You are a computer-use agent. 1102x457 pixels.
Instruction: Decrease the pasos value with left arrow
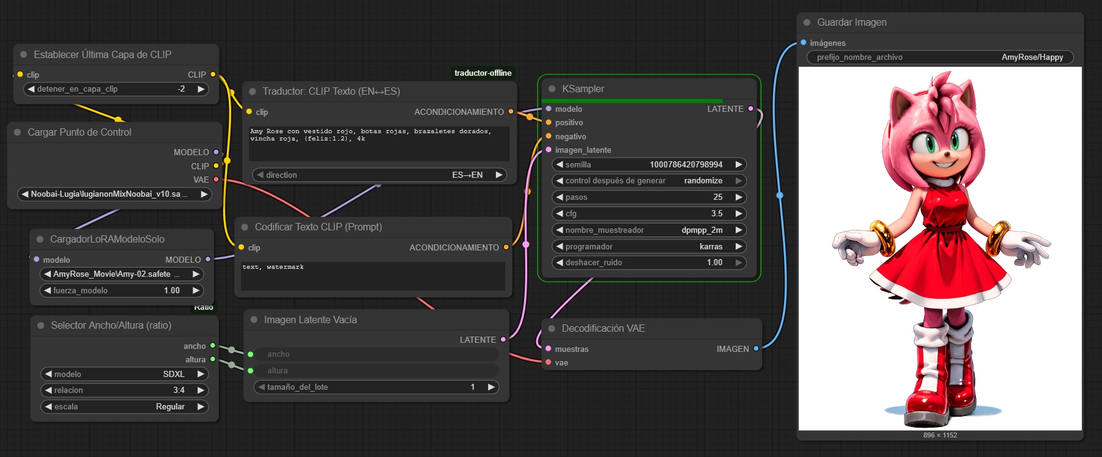coord(559,197)
